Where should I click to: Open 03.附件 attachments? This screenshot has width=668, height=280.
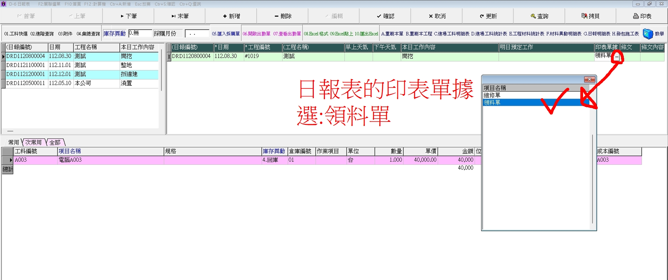pos(65,34)
